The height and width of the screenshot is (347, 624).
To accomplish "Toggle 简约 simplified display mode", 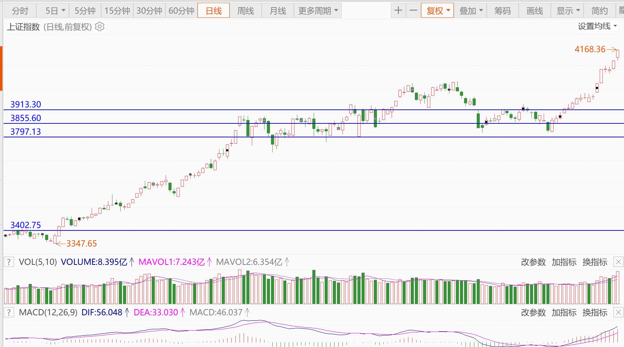I will (x=599, y=11).
